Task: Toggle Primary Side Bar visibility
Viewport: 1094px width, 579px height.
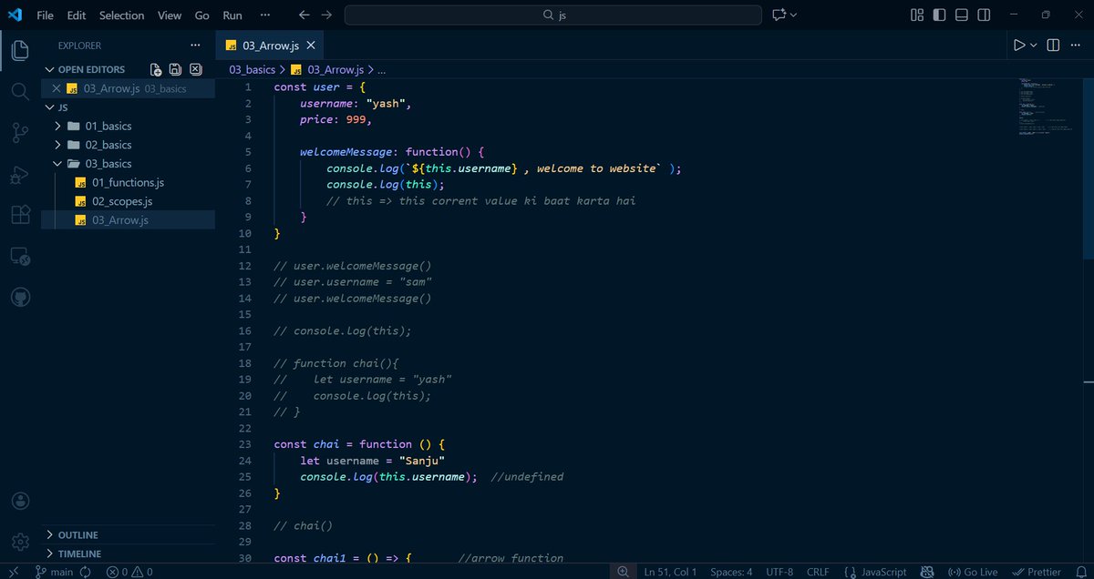Action: tap(939, 15)
